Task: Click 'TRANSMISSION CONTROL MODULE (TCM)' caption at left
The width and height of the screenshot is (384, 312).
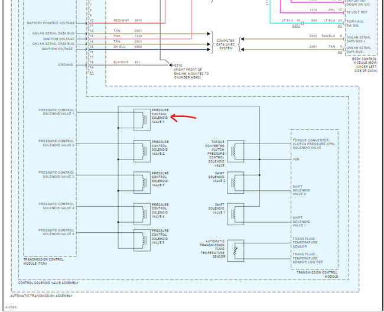Action: 43,262
